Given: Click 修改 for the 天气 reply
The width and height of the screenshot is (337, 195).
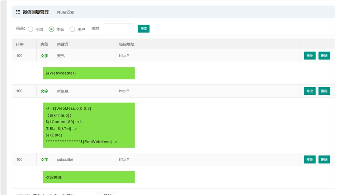Looking at the screenshot, I should click(x=310, y=56).
